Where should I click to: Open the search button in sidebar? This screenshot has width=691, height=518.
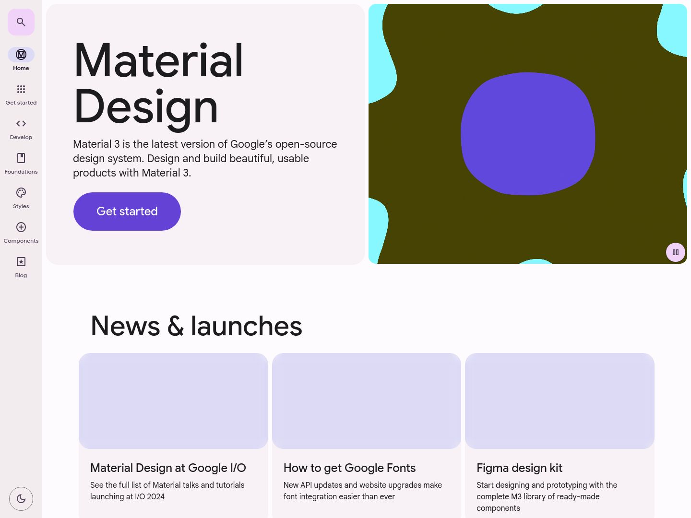21,22
